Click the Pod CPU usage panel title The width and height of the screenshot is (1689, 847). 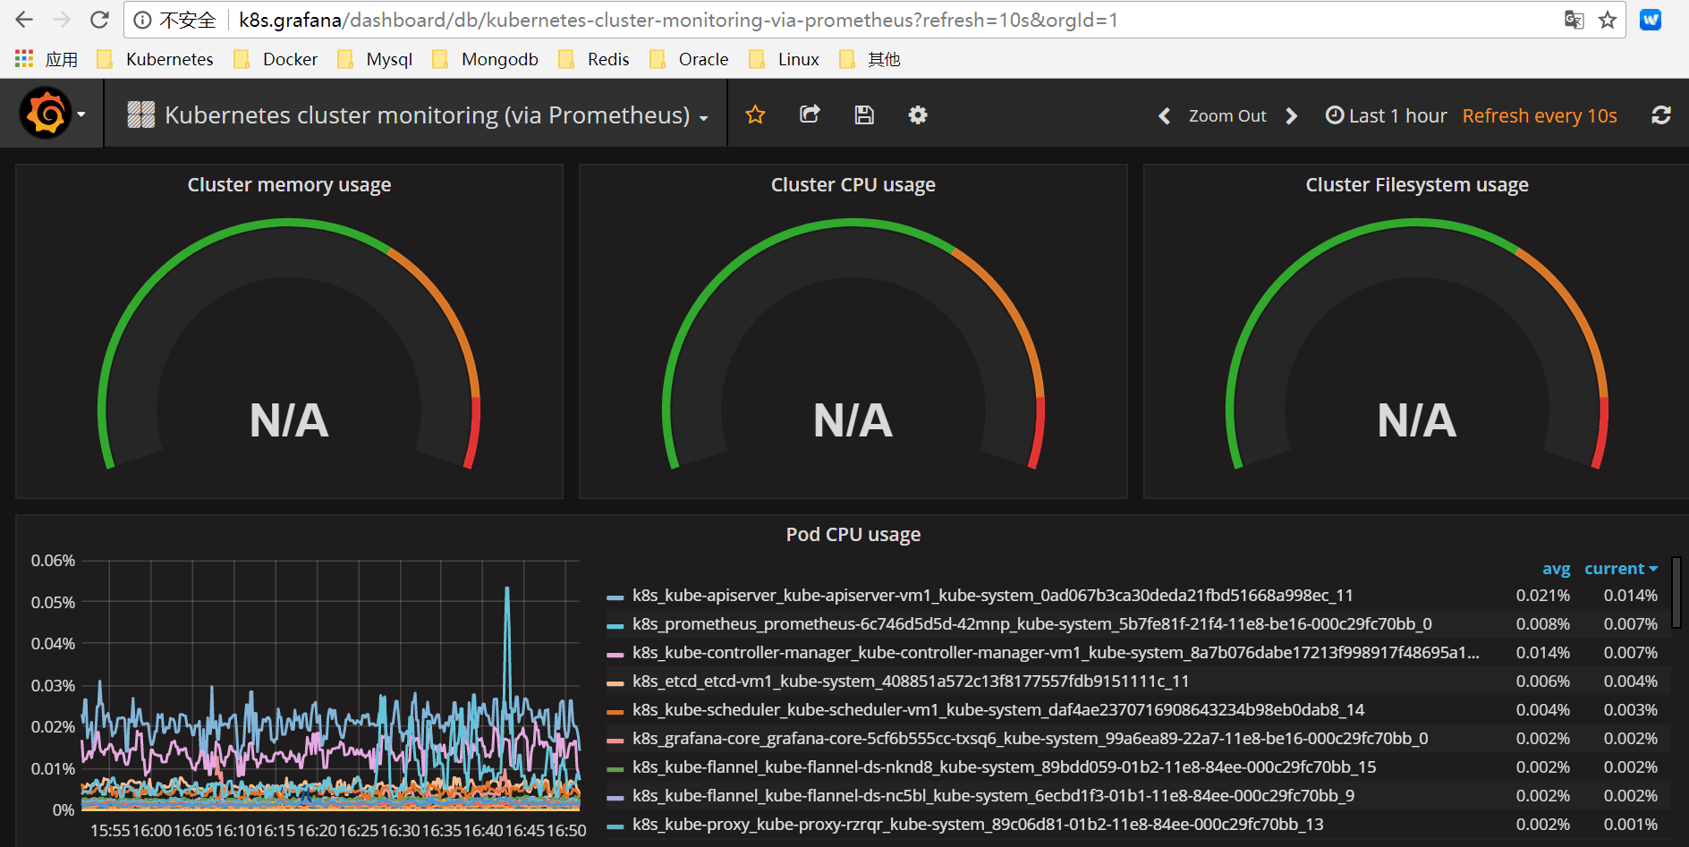coord(853,535)
